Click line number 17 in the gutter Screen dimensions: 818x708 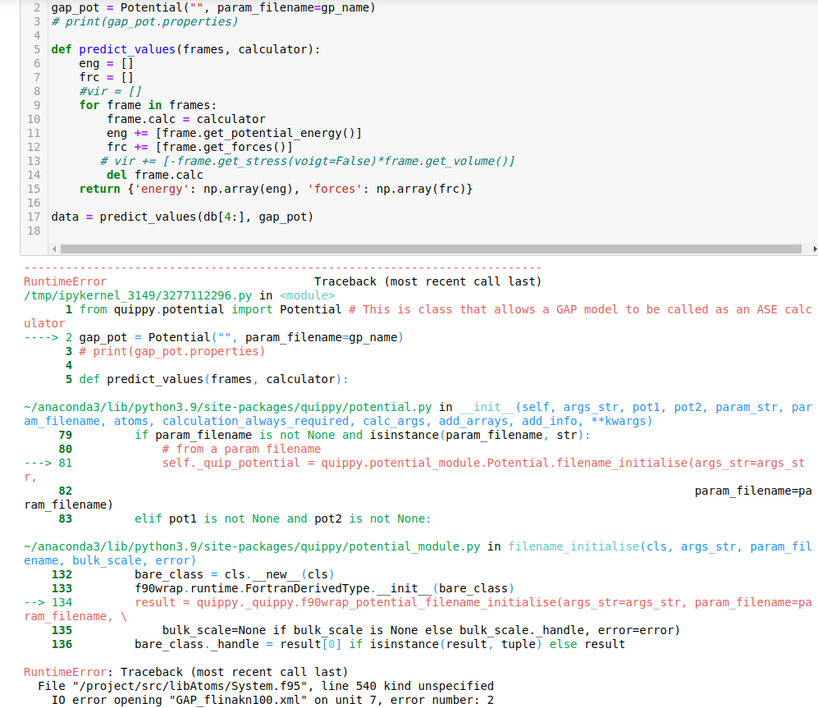coord(34,217)
